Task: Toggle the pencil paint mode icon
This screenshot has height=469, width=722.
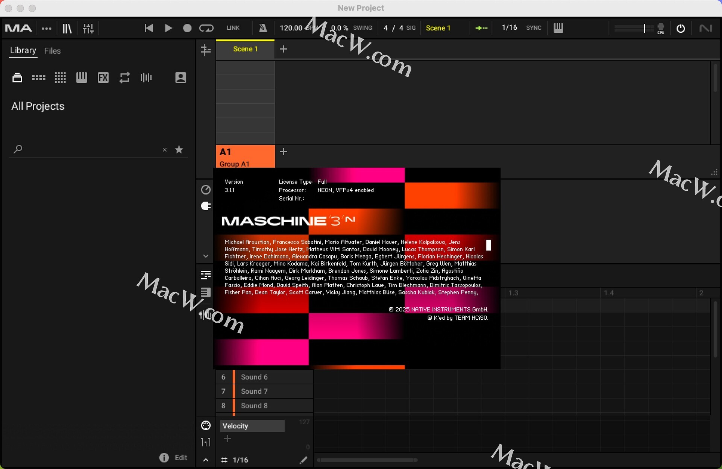Action: 303,460
